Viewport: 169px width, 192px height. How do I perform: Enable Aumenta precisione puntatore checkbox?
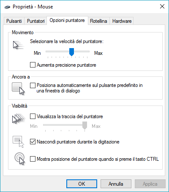click(x=33, y=65)
